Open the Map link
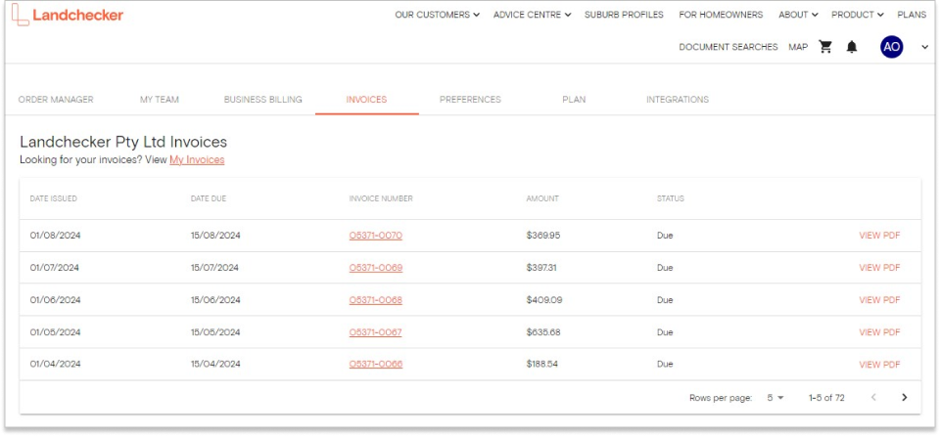The width and height of the screenshot is (940, 436). 798,47
